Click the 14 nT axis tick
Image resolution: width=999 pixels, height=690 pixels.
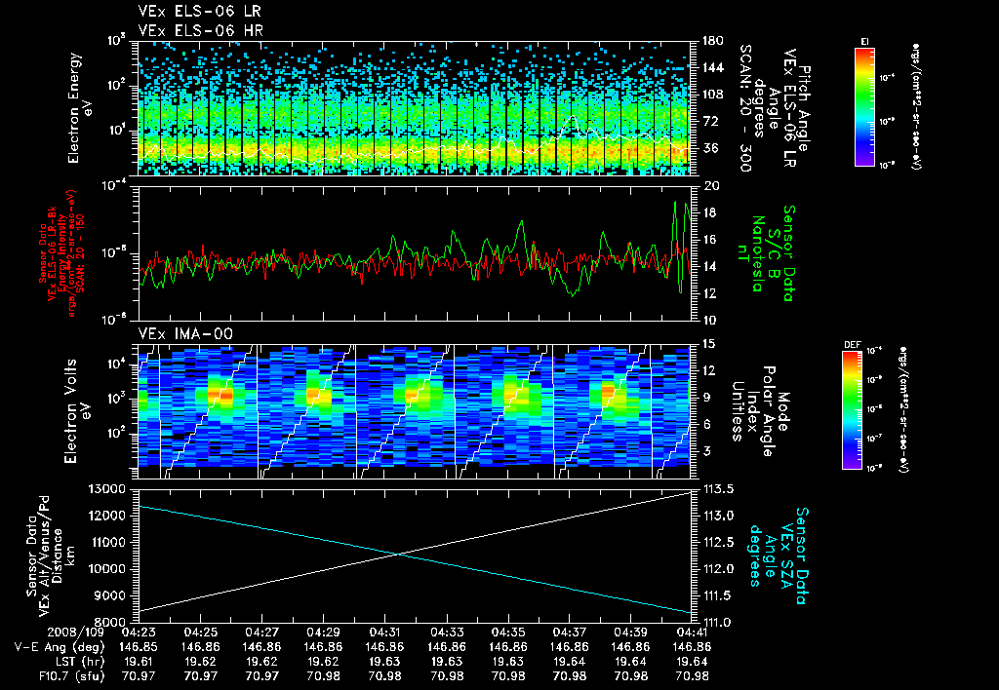(x=710, y=266)
